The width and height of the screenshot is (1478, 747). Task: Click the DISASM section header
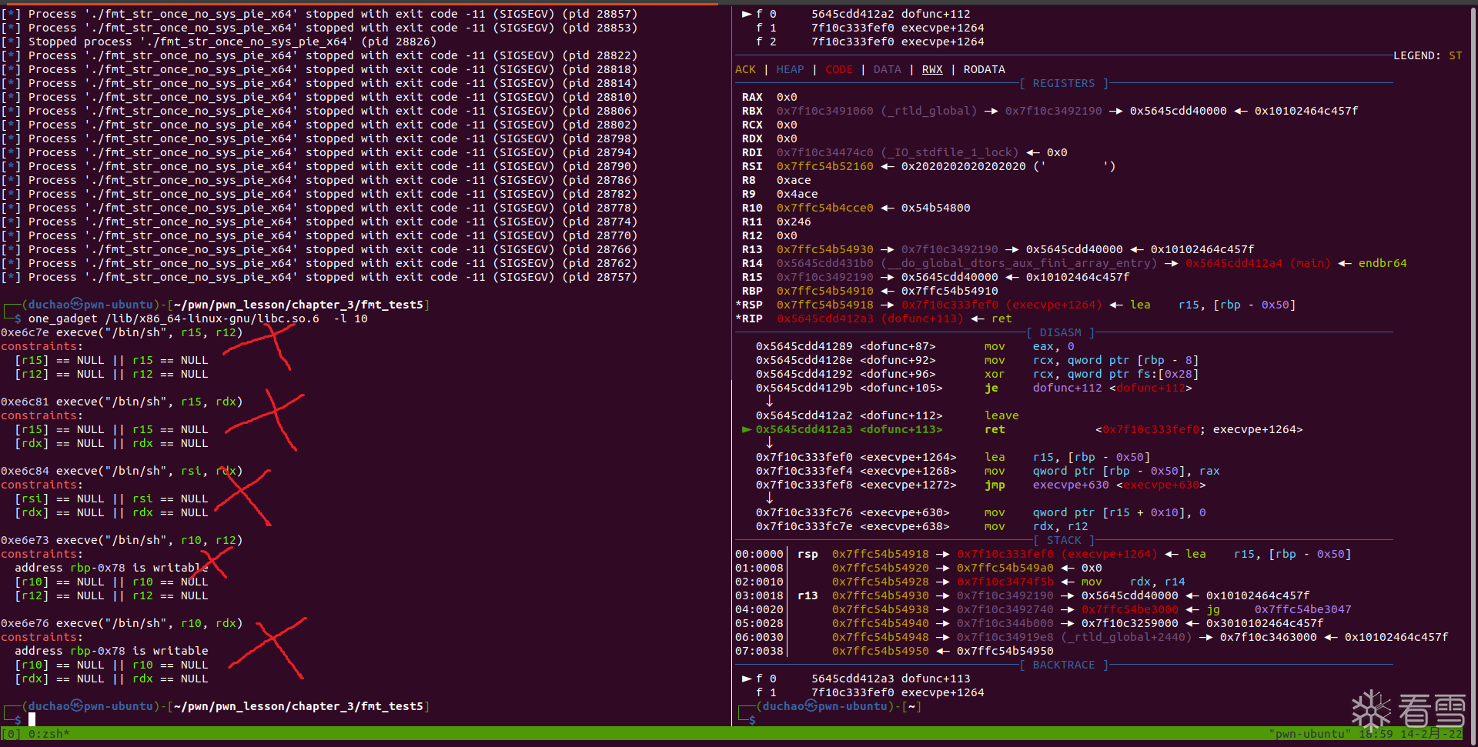pyautogui.click(x=1060, y=332)
